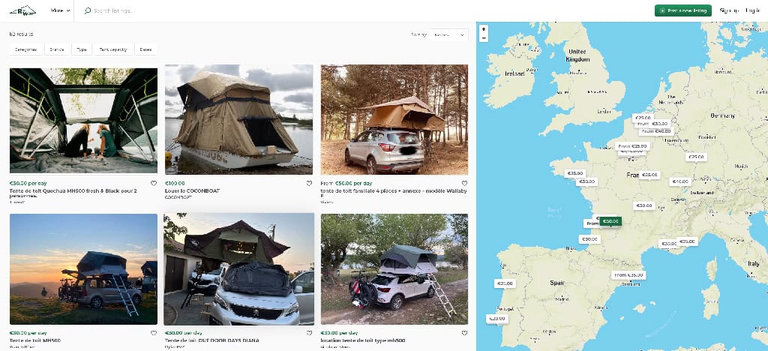Click Post a new listing button
This screenshot has width=768, height=351.
682,10
